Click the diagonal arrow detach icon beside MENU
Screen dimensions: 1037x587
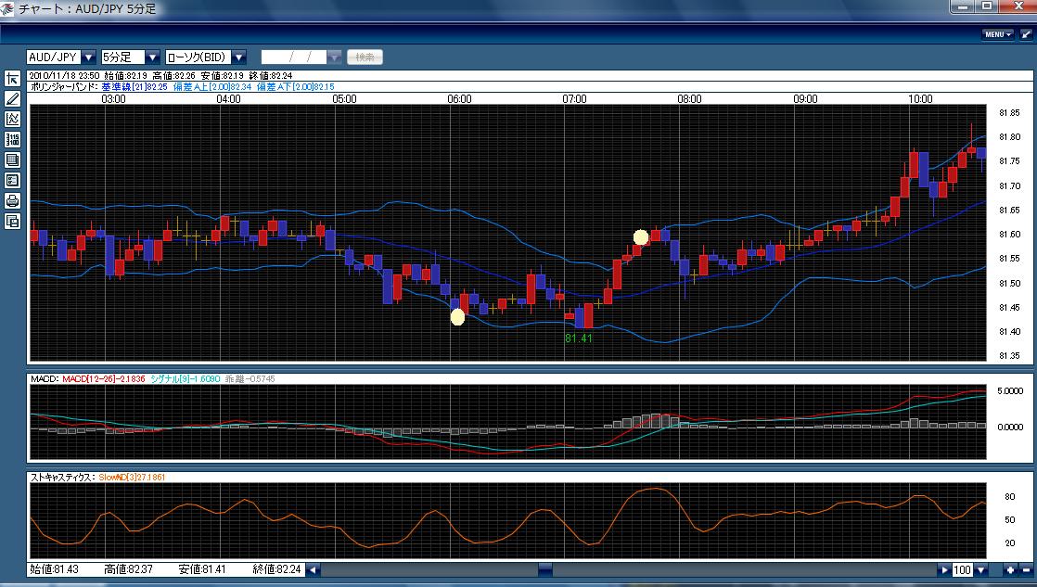pos(1027,34)
